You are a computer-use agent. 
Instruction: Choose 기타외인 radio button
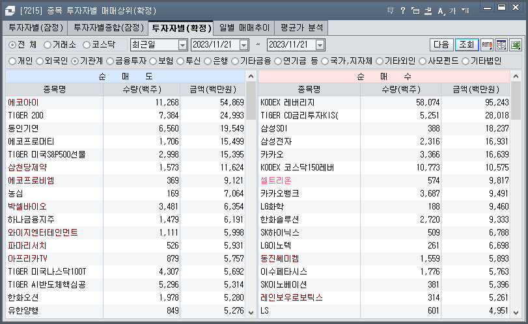(380, 61)
